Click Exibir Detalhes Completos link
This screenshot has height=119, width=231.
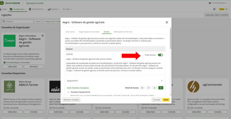[x=78, y=88]
